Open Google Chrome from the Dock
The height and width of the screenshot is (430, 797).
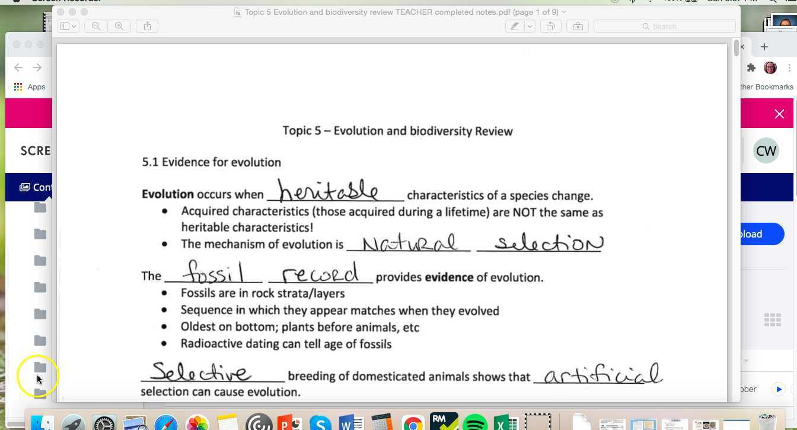tap(413, 423)
